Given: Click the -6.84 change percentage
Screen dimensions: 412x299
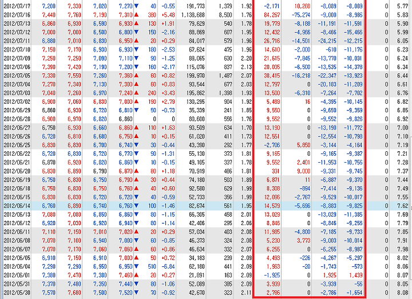Looking at the screenshot, I should (168, 266).
